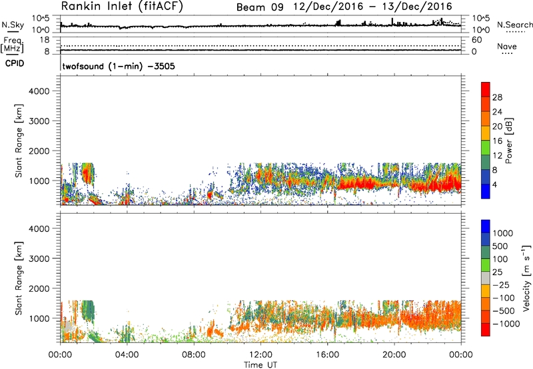Click 'Slant Range [km]' label of the Power panel
Viewport: 533px width, 369px height.
click(x=19, y=141)
